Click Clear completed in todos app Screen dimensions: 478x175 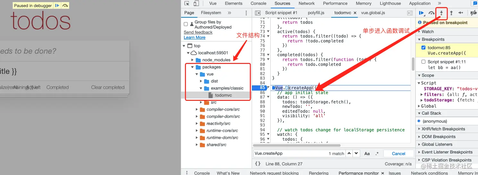point(108,87)
